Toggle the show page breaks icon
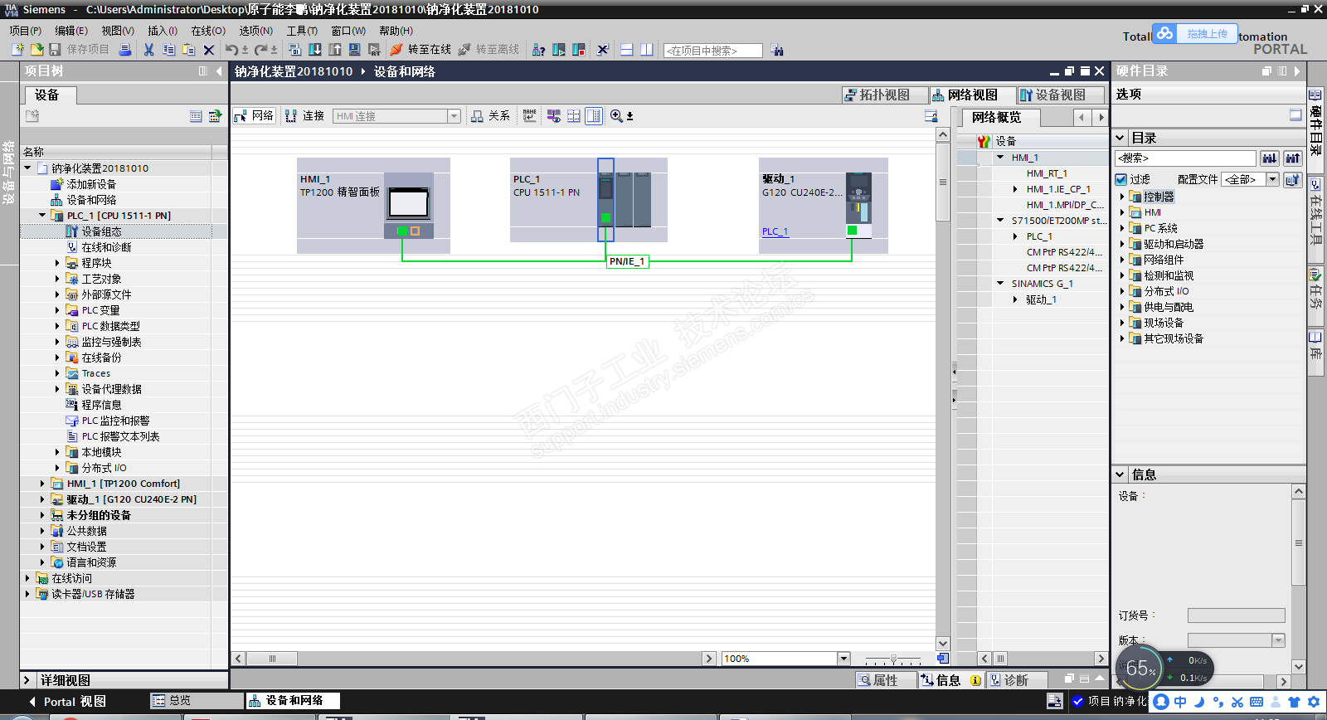 point(573,116)
